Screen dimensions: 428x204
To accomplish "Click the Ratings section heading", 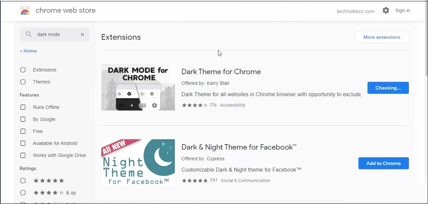I will click(x=28, y=169).
